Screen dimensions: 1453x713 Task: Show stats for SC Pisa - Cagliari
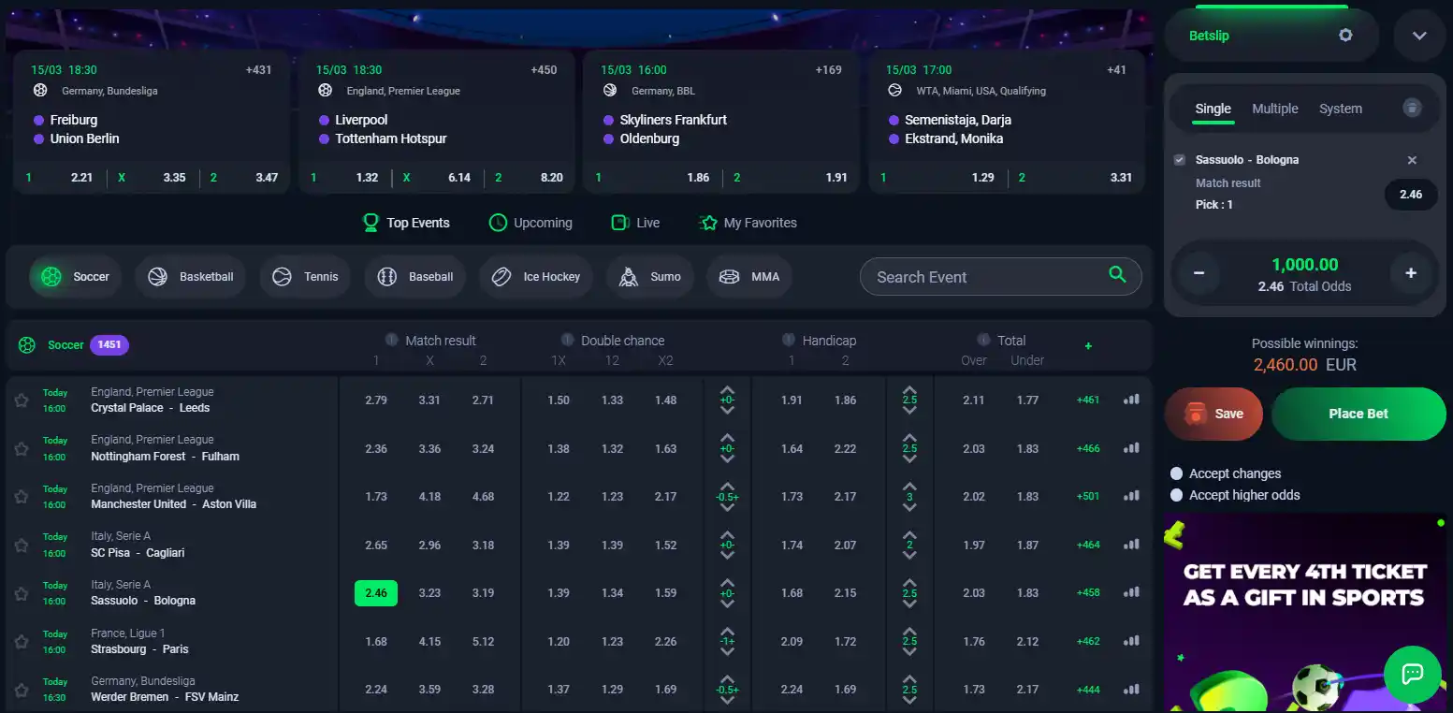1131,545
